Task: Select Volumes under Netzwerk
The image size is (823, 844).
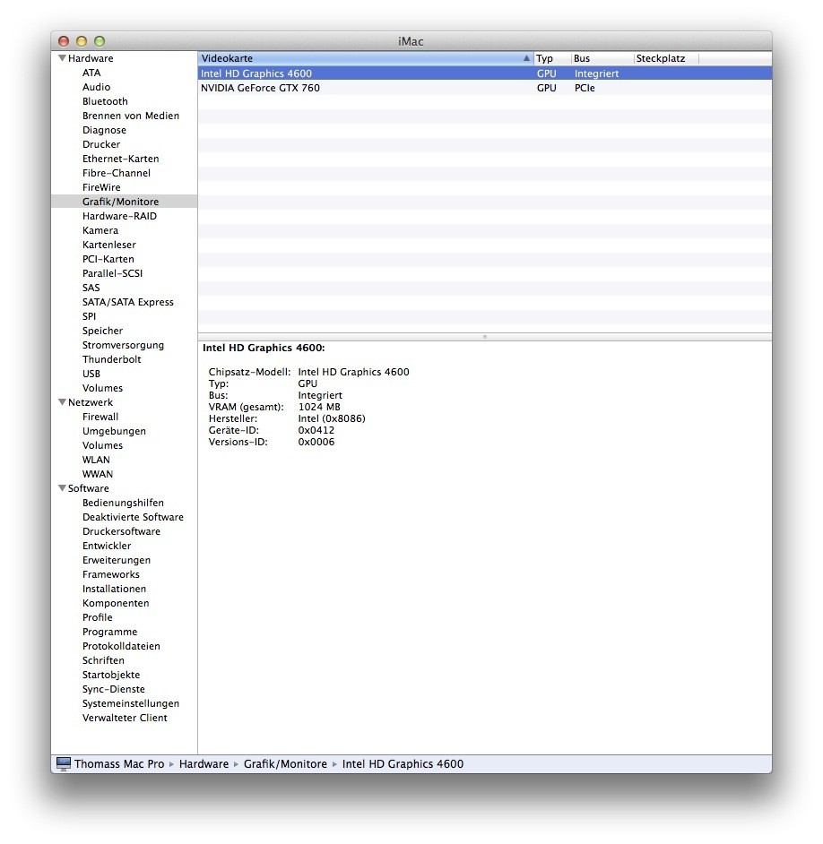Action: tap(102, 445)
